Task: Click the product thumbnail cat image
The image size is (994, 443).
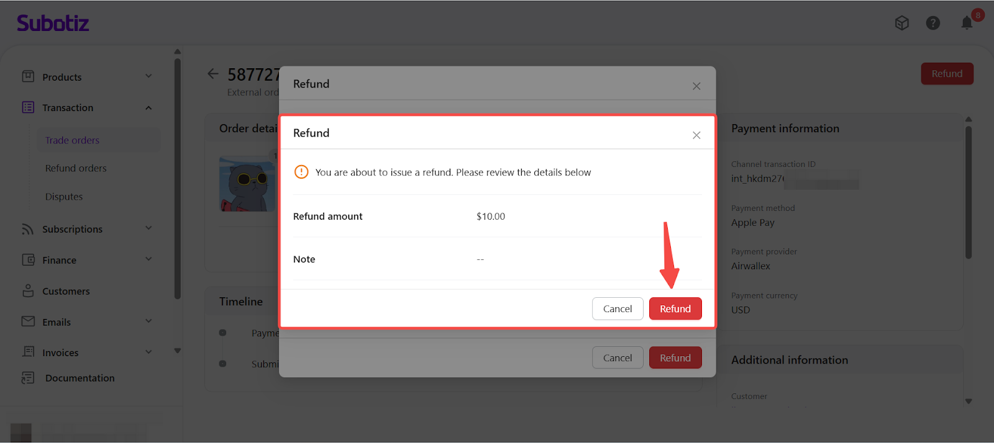Action: point(247,184)
